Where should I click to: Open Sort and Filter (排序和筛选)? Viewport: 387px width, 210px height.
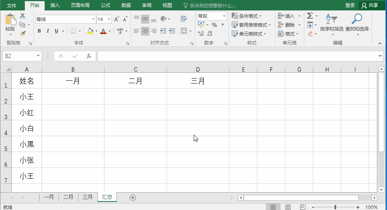332,25
